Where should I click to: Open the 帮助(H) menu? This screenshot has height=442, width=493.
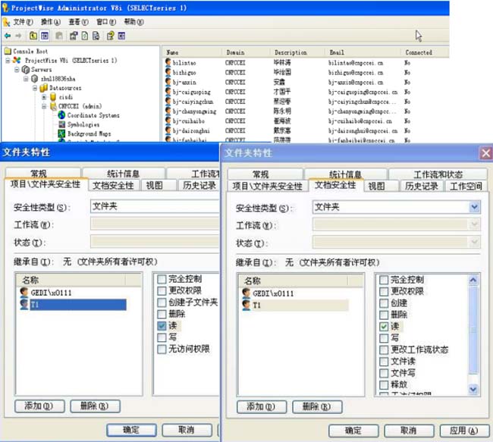[x=133, y=22]
